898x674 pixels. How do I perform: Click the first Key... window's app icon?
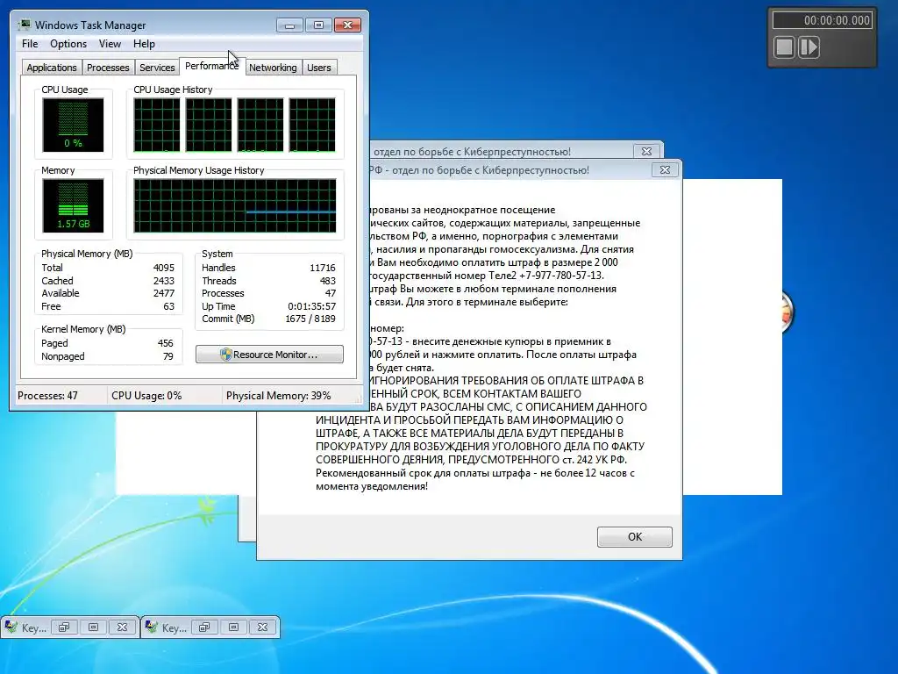click(11, 627)
